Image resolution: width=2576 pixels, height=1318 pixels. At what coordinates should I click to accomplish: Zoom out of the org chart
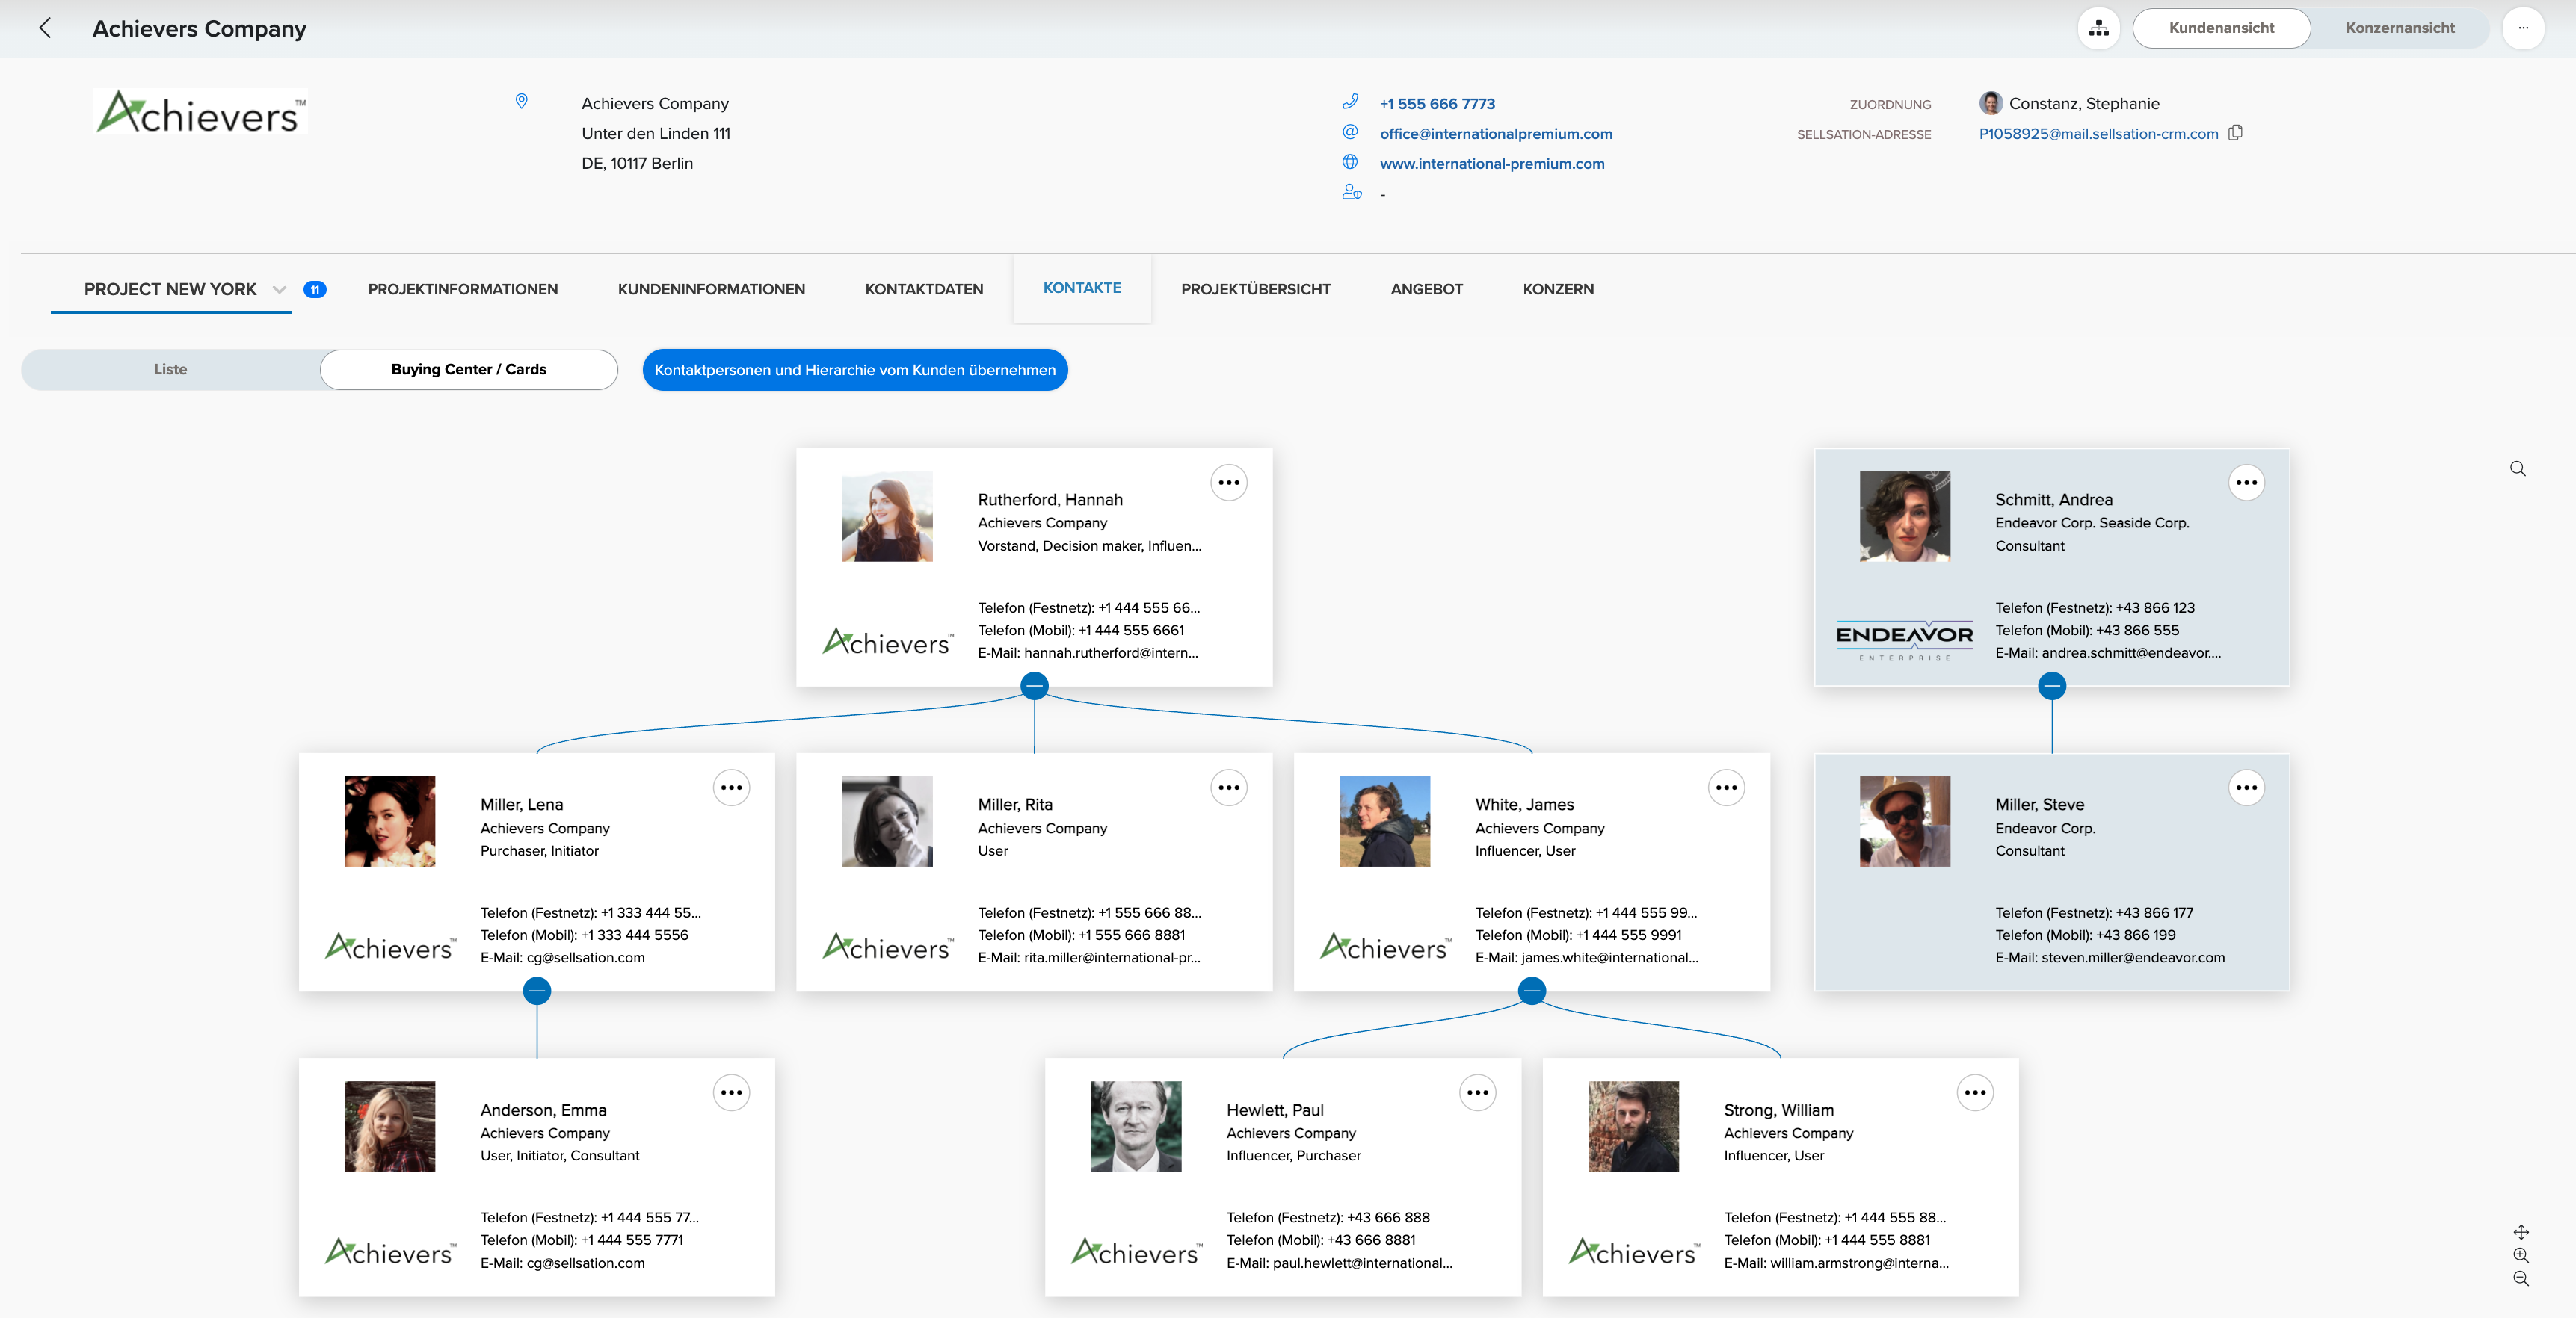point(2521,1279)
